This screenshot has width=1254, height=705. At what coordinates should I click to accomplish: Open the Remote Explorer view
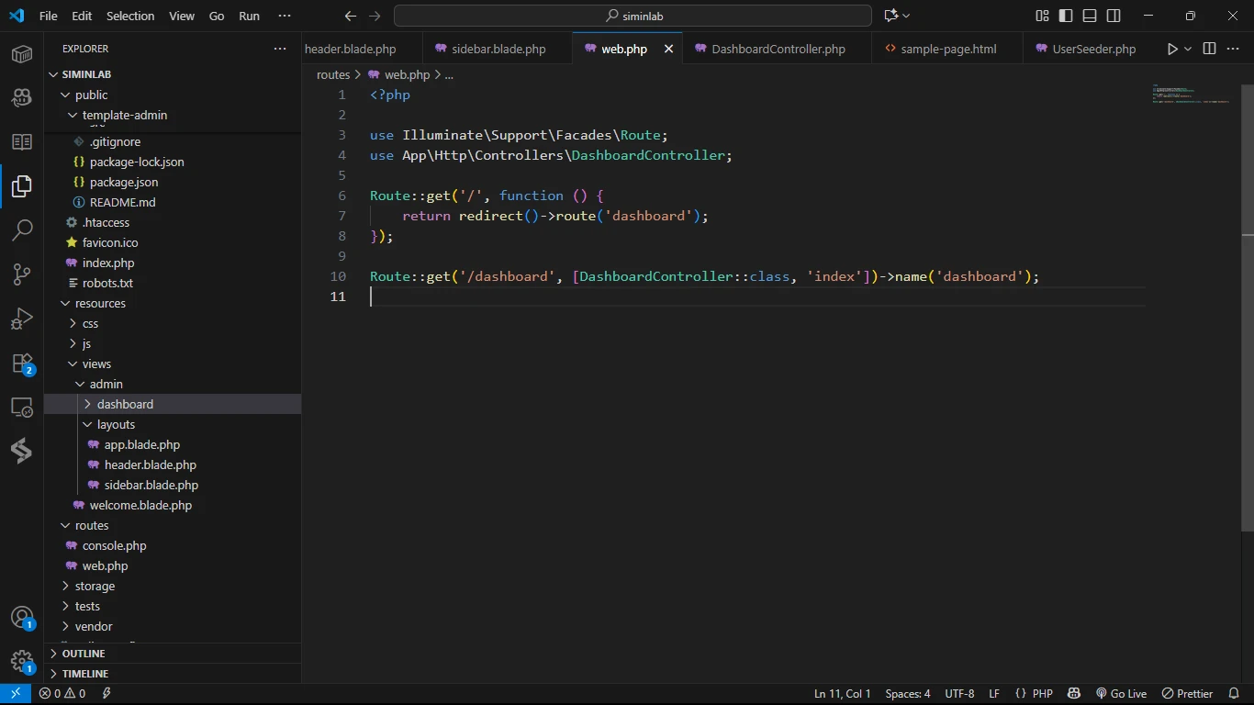point(22,407)
